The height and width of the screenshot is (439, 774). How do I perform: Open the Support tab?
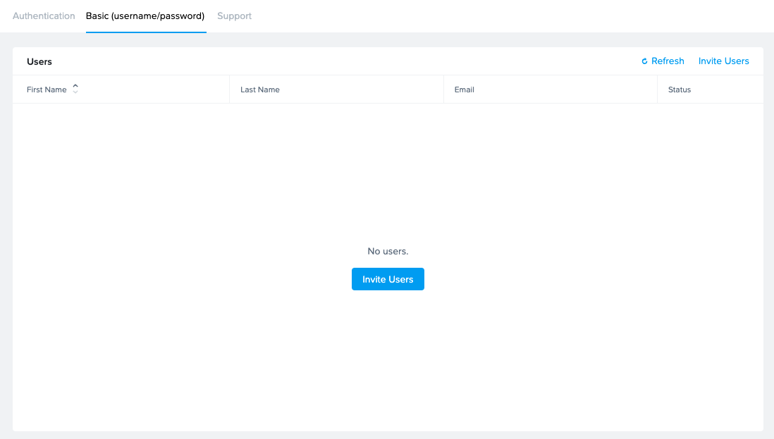pos(234,16)
